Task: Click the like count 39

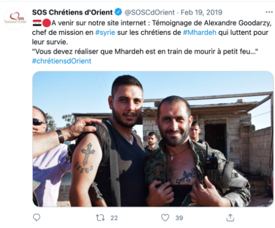Action: tap(179, 218)
